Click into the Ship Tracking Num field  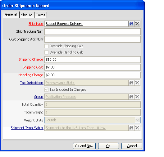tap(93, 31)
